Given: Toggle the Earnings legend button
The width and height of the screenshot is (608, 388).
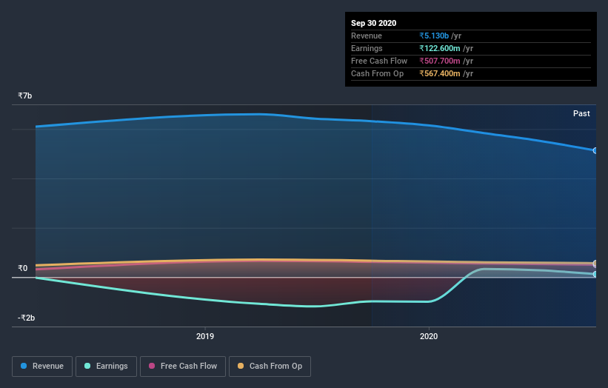Looking at the screenshot, I should point(106,367).
